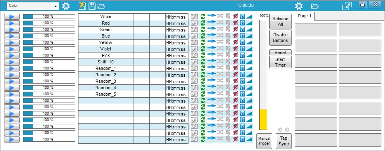Click the Release All button
The image size is (385, 151).
pyautogui.click(x=280, y=21)
